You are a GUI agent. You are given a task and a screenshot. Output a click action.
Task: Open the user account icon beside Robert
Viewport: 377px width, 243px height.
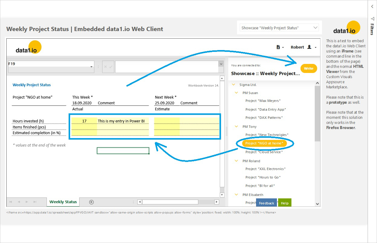click(310, 47)
